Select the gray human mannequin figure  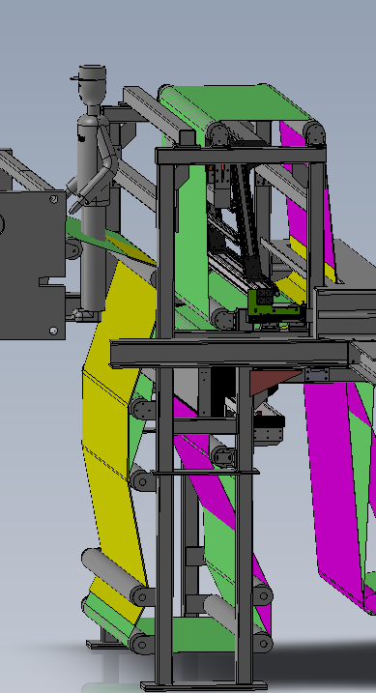[x=93, y=194]
